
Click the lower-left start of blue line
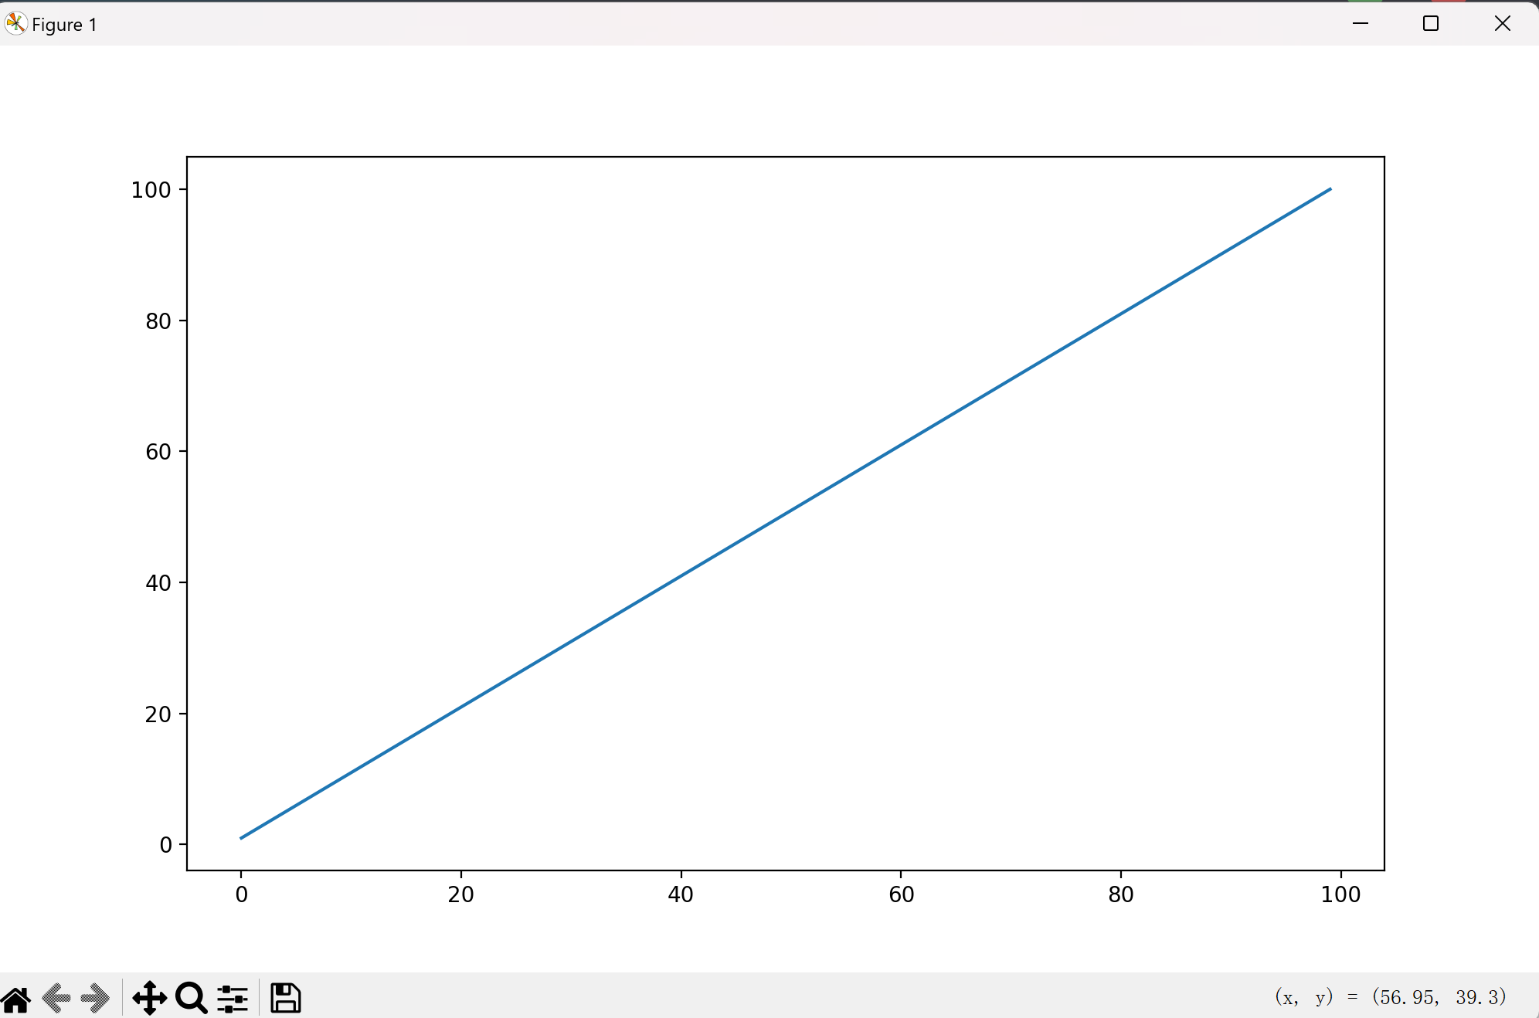[x=243, y=837]
